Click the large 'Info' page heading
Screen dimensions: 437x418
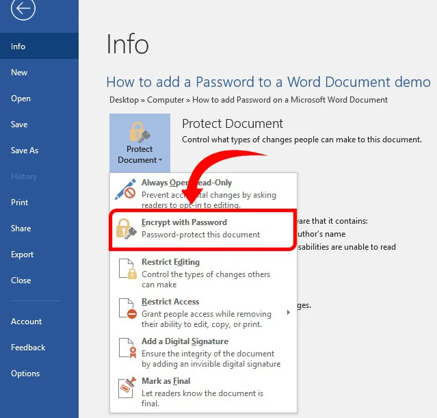point(128,44)
